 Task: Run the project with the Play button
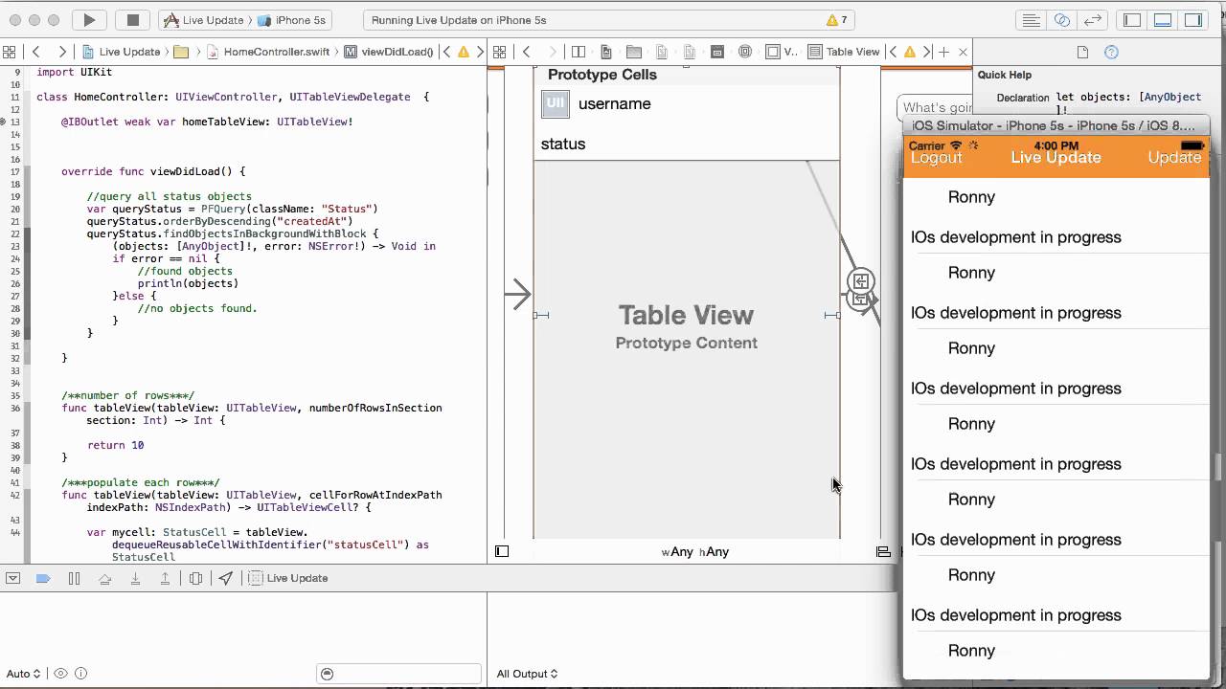[x=89, y=20]
